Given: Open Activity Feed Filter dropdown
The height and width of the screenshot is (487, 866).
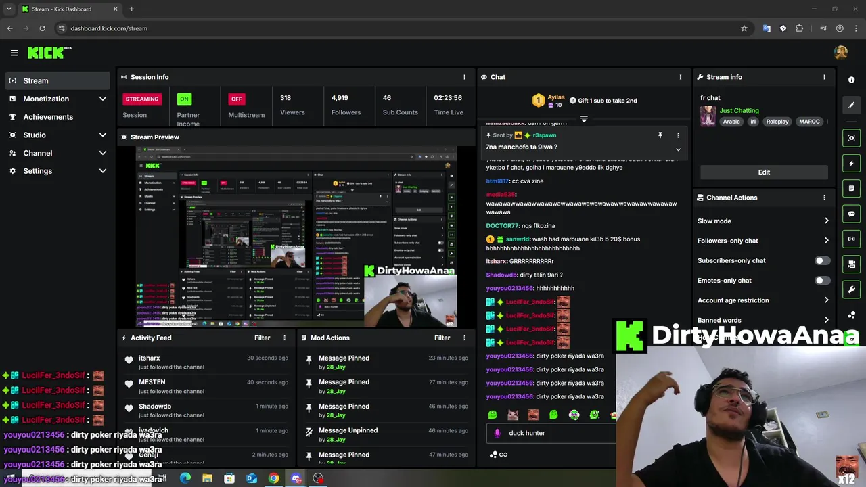Looking at the screenshot, I should coord(263,338).
